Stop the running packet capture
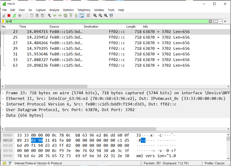This screenshot has width=231, height=166. tap(9, 16)
